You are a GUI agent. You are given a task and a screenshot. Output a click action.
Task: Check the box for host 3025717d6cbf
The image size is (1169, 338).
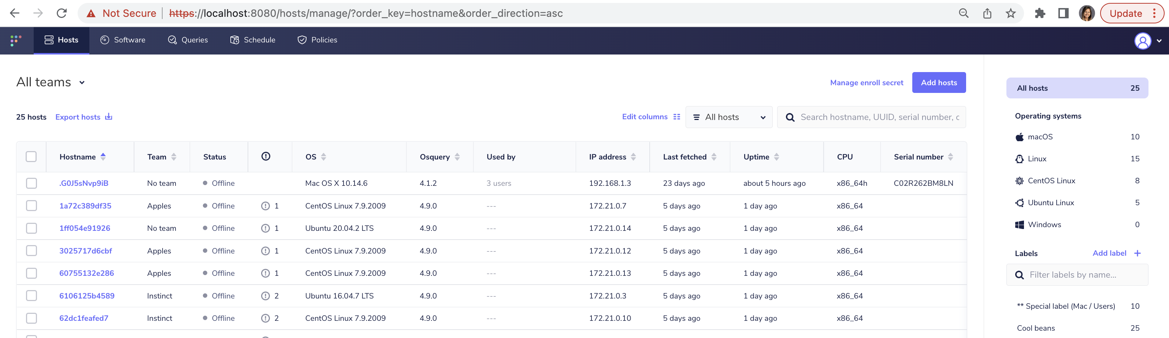[x=31, y=251]
